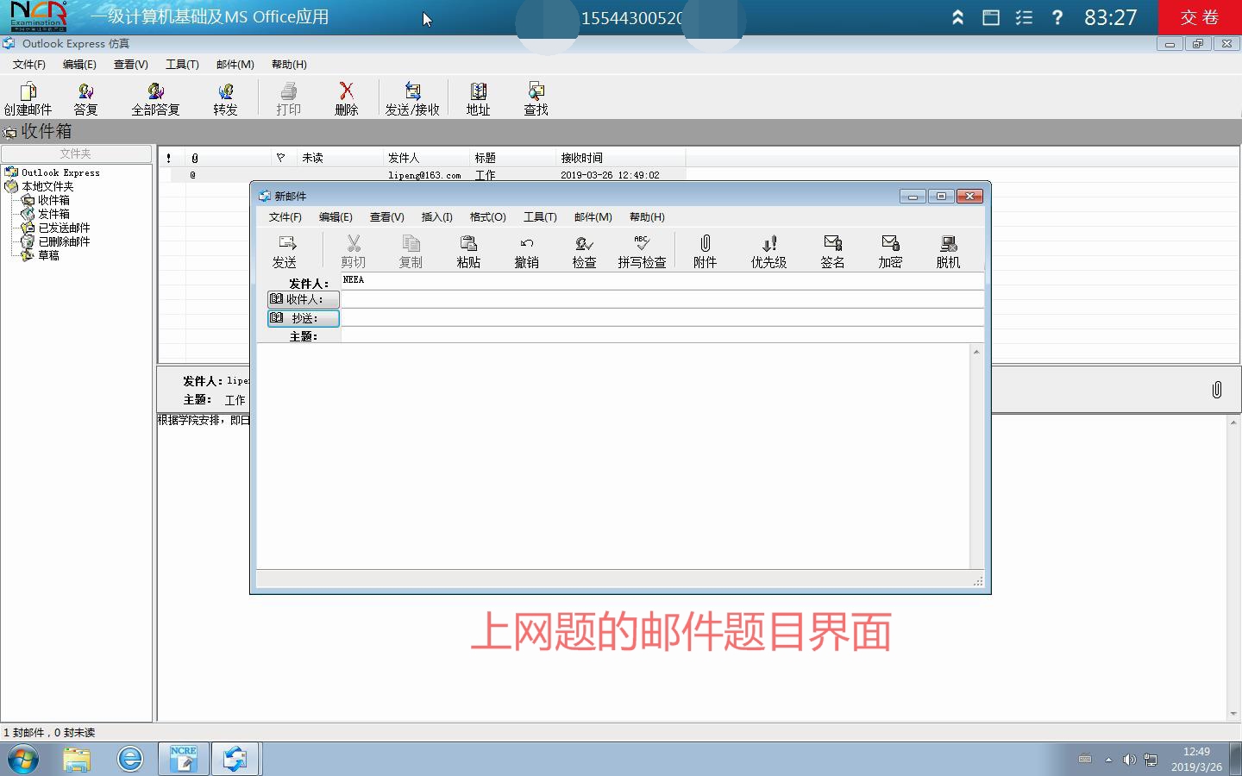
Task: Click Check names (检查) icon
Action: [584, 251]
